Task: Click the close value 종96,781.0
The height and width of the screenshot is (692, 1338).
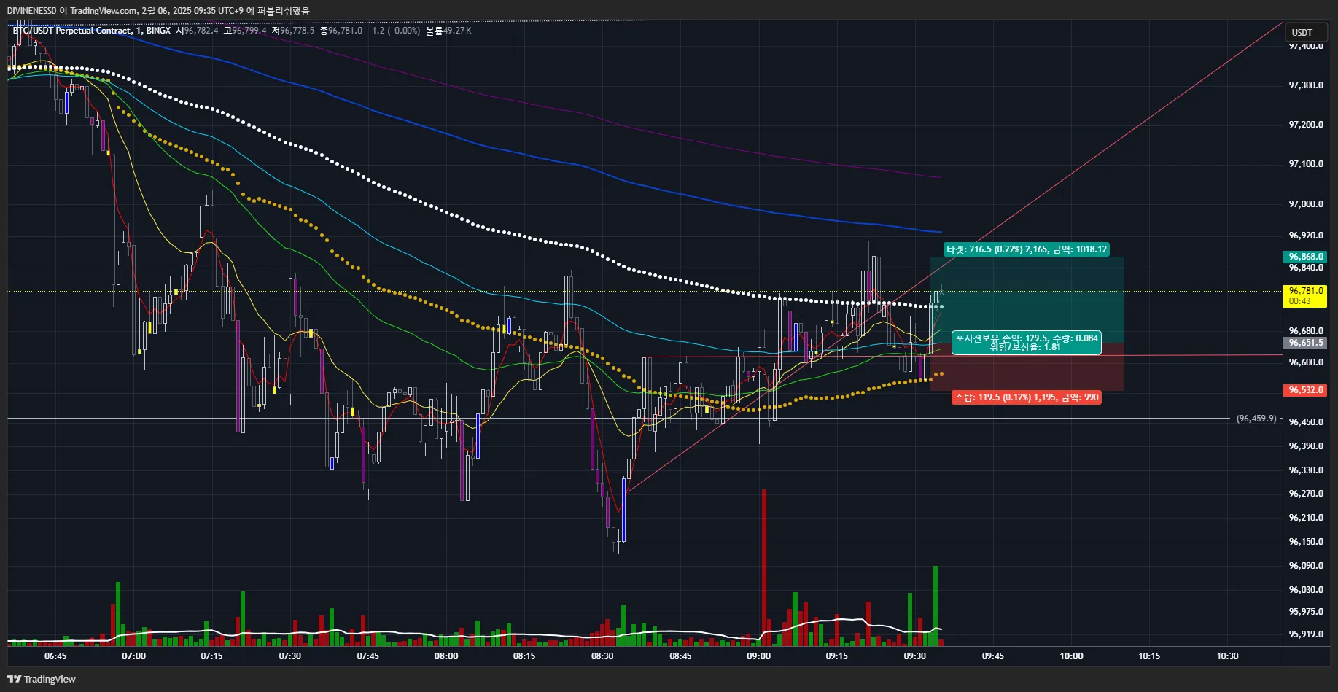Action: pyautogui.click(x=341, y=31)
